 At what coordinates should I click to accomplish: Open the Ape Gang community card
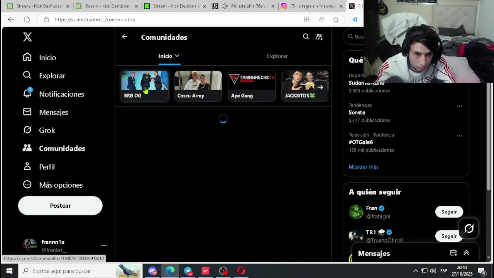pos(252,86)
